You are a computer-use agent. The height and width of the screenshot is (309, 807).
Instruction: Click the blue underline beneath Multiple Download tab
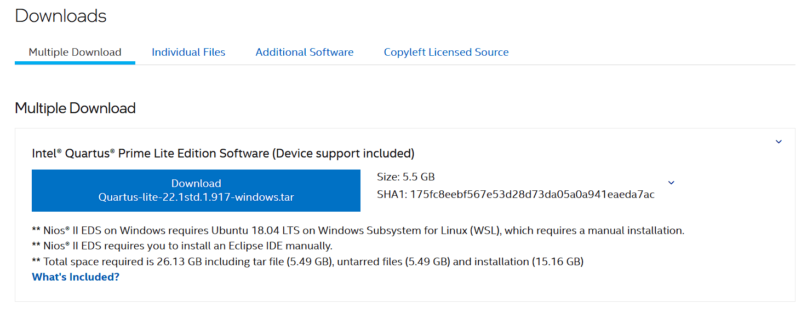point(75,63)
